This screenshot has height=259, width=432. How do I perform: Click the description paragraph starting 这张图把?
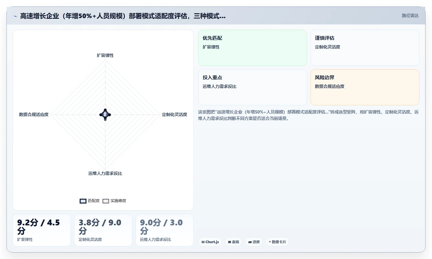click(308, 115)
